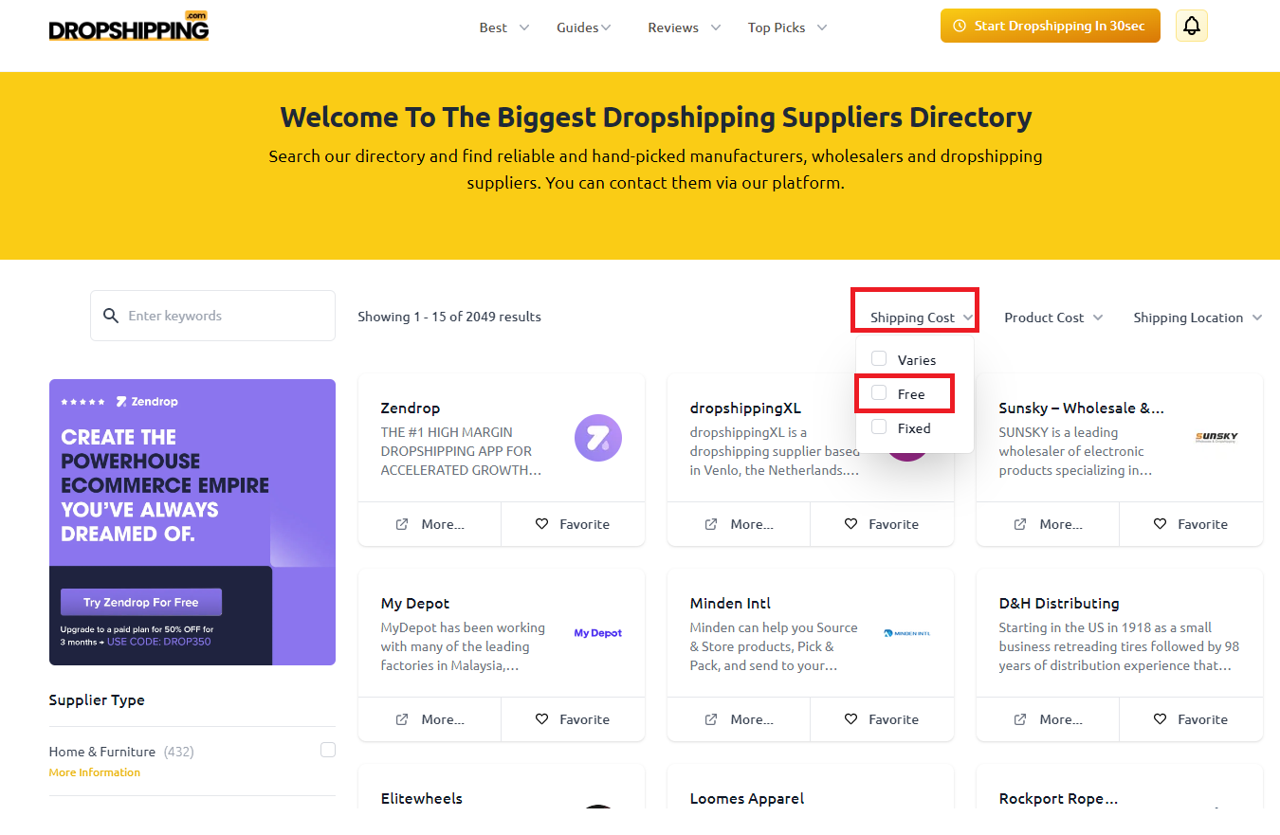The height and width of the screenshot is (835, 1280).
Task: Click the search magnifier icon
Action: pos(111,316)
